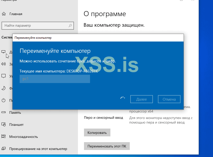213x157 pixels.
Task: Select the Notifications speech-bubble icon in sidebar
Action: (4, 76)
